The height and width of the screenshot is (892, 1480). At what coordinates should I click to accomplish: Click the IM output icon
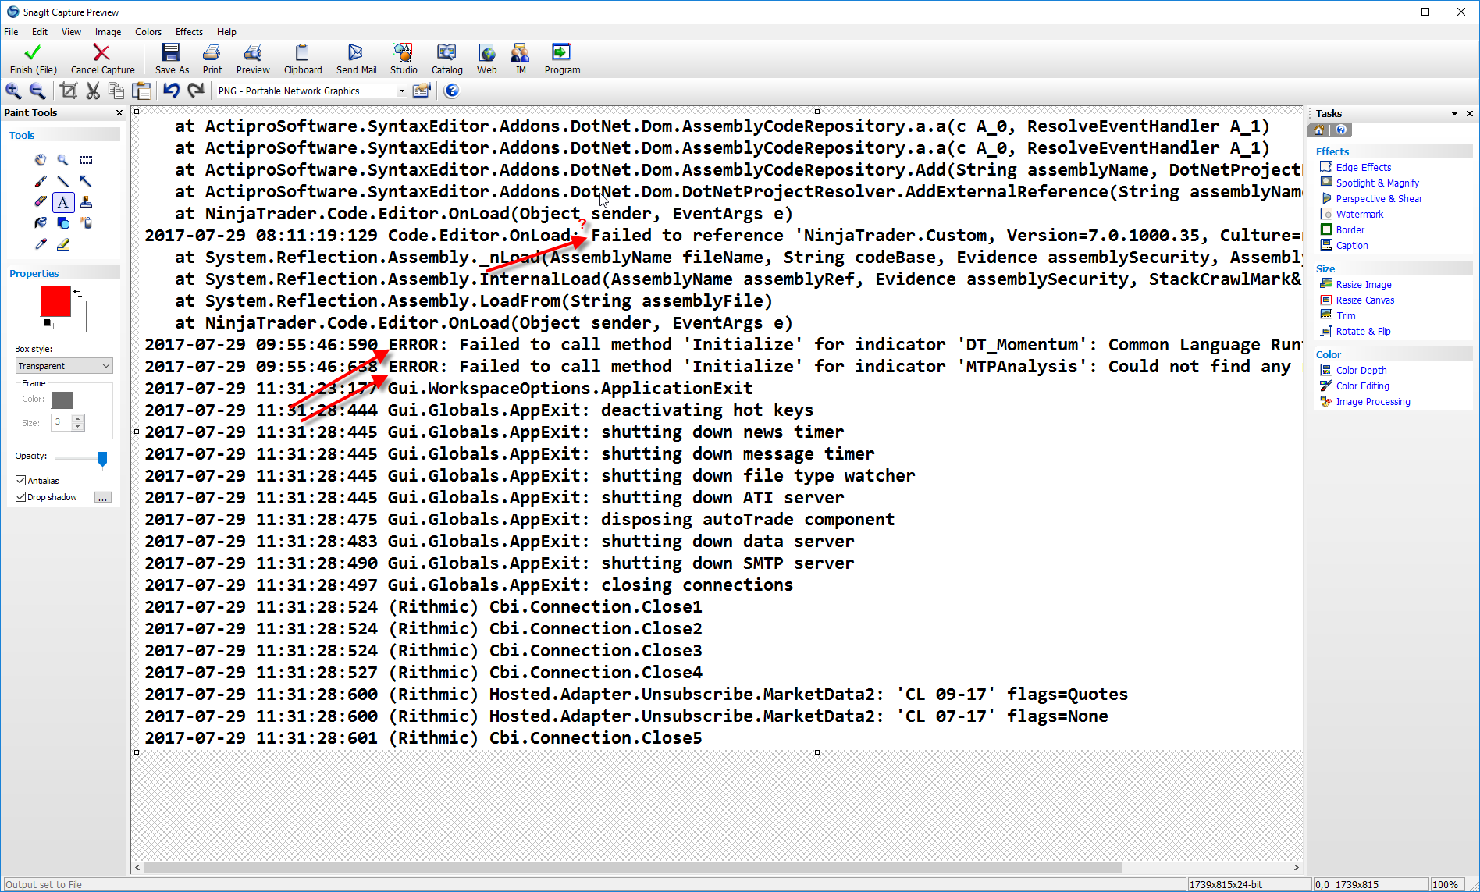pos(520,52)
